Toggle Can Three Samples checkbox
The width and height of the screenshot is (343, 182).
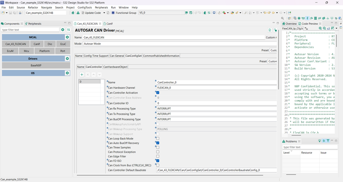point(158,147)
